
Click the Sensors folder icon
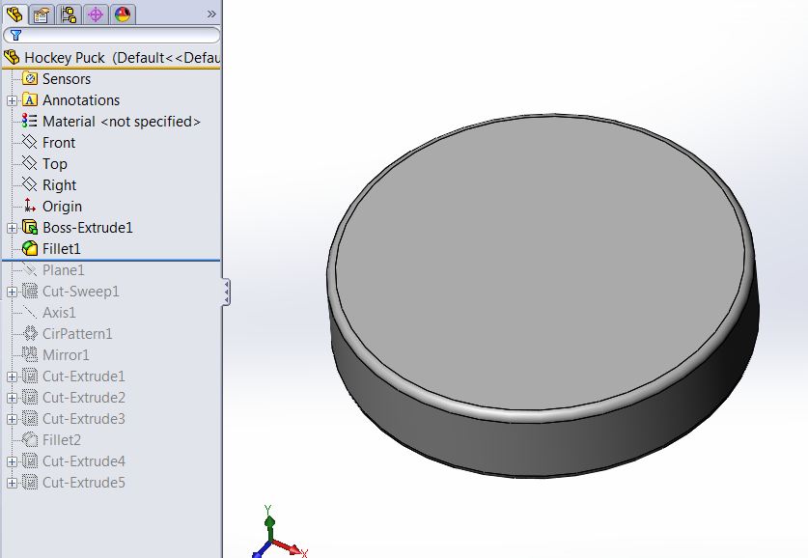click(30, 78)
